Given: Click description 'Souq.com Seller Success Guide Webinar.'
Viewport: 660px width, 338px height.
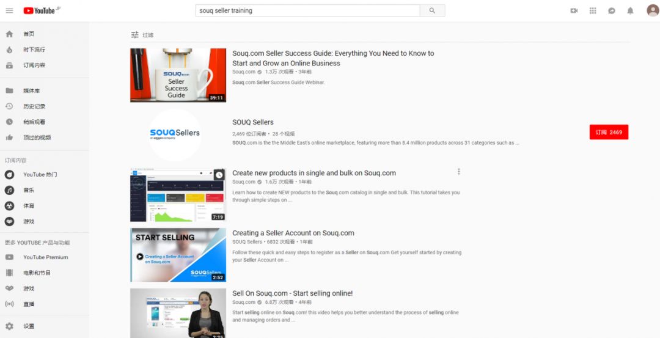Looking at the screenshot, I should point(278,83).
